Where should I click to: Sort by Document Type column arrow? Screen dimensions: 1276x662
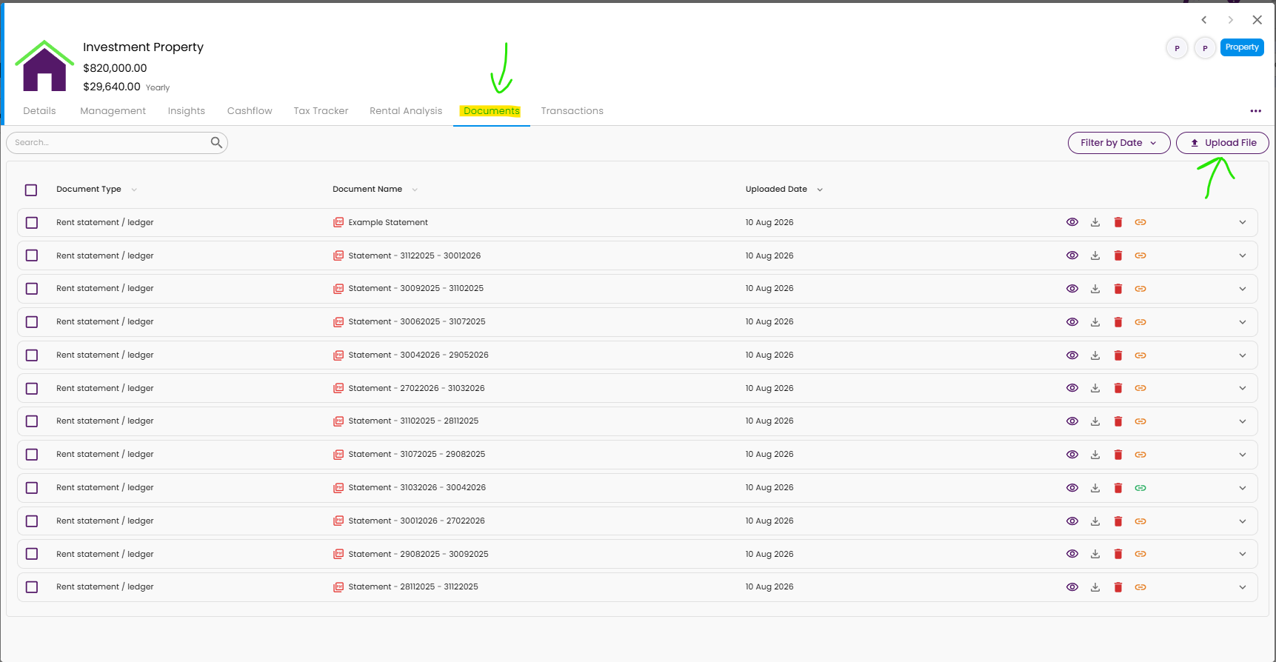pos(134,190)
